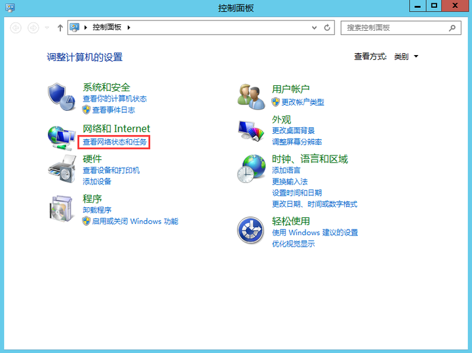Click 查看设备和打印机 link

111,170
